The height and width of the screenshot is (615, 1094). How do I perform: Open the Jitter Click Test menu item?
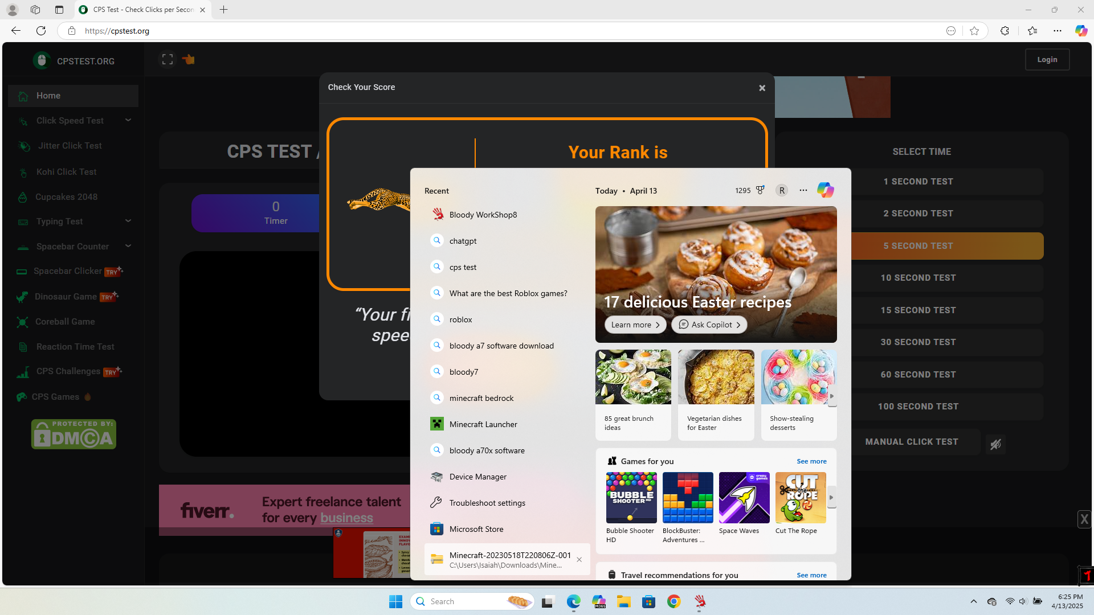(70, 146)
